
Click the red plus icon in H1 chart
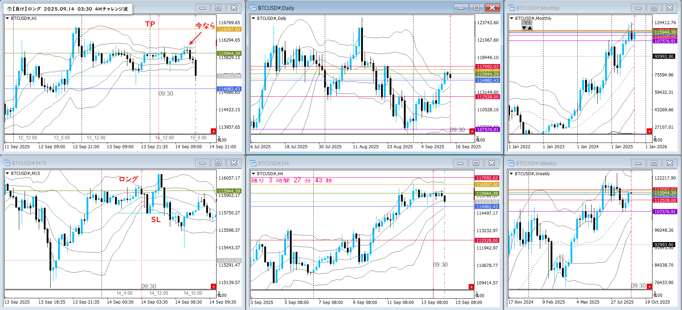point(214,131)
